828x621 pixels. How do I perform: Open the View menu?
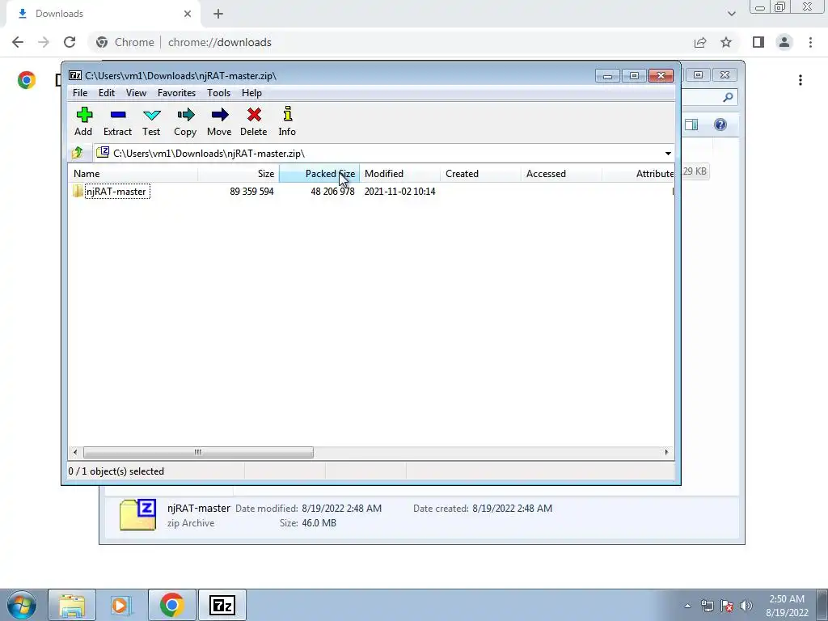[x=136, y=93]
